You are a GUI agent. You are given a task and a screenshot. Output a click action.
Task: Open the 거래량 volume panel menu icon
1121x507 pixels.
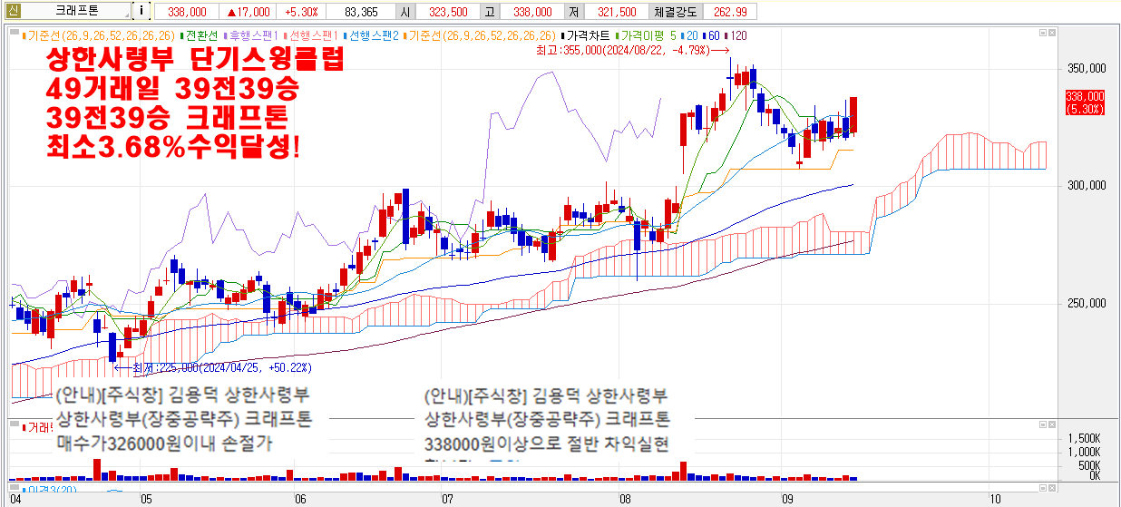(x=15, y=425)
